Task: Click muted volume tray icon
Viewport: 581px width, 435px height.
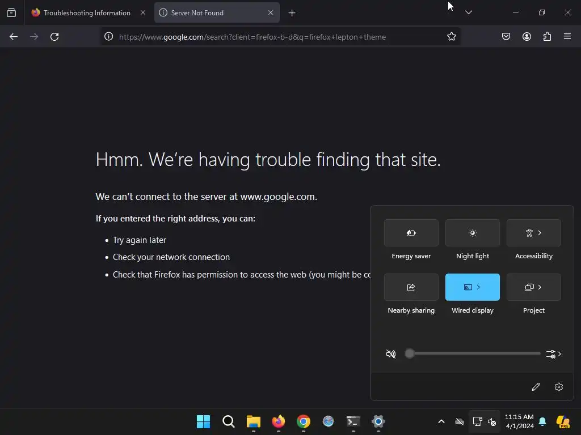Action: tap(492, 421)
